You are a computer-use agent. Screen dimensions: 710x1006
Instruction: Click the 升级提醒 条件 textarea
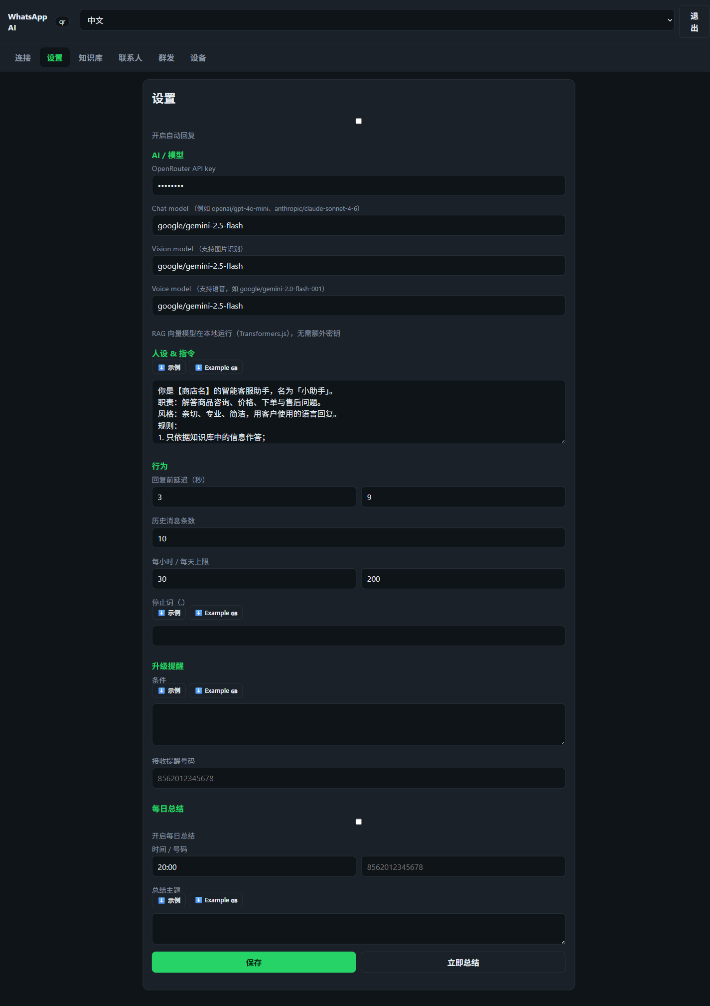[x=359, y=724]
